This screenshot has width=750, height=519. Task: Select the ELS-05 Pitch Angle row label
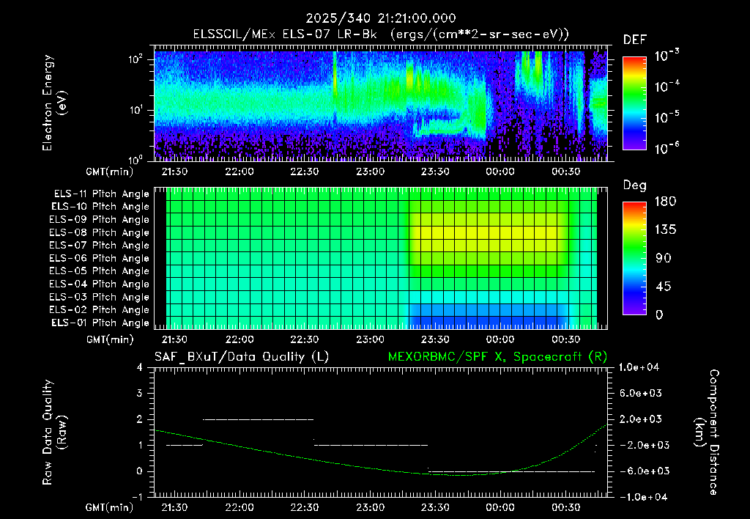pos(100,271)
